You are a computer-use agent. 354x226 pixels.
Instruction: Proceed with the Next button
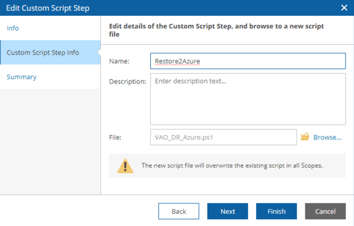pos(228,211)
